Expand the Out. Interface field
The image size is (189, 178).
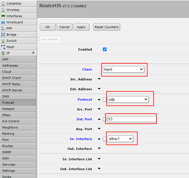point(99,148)
